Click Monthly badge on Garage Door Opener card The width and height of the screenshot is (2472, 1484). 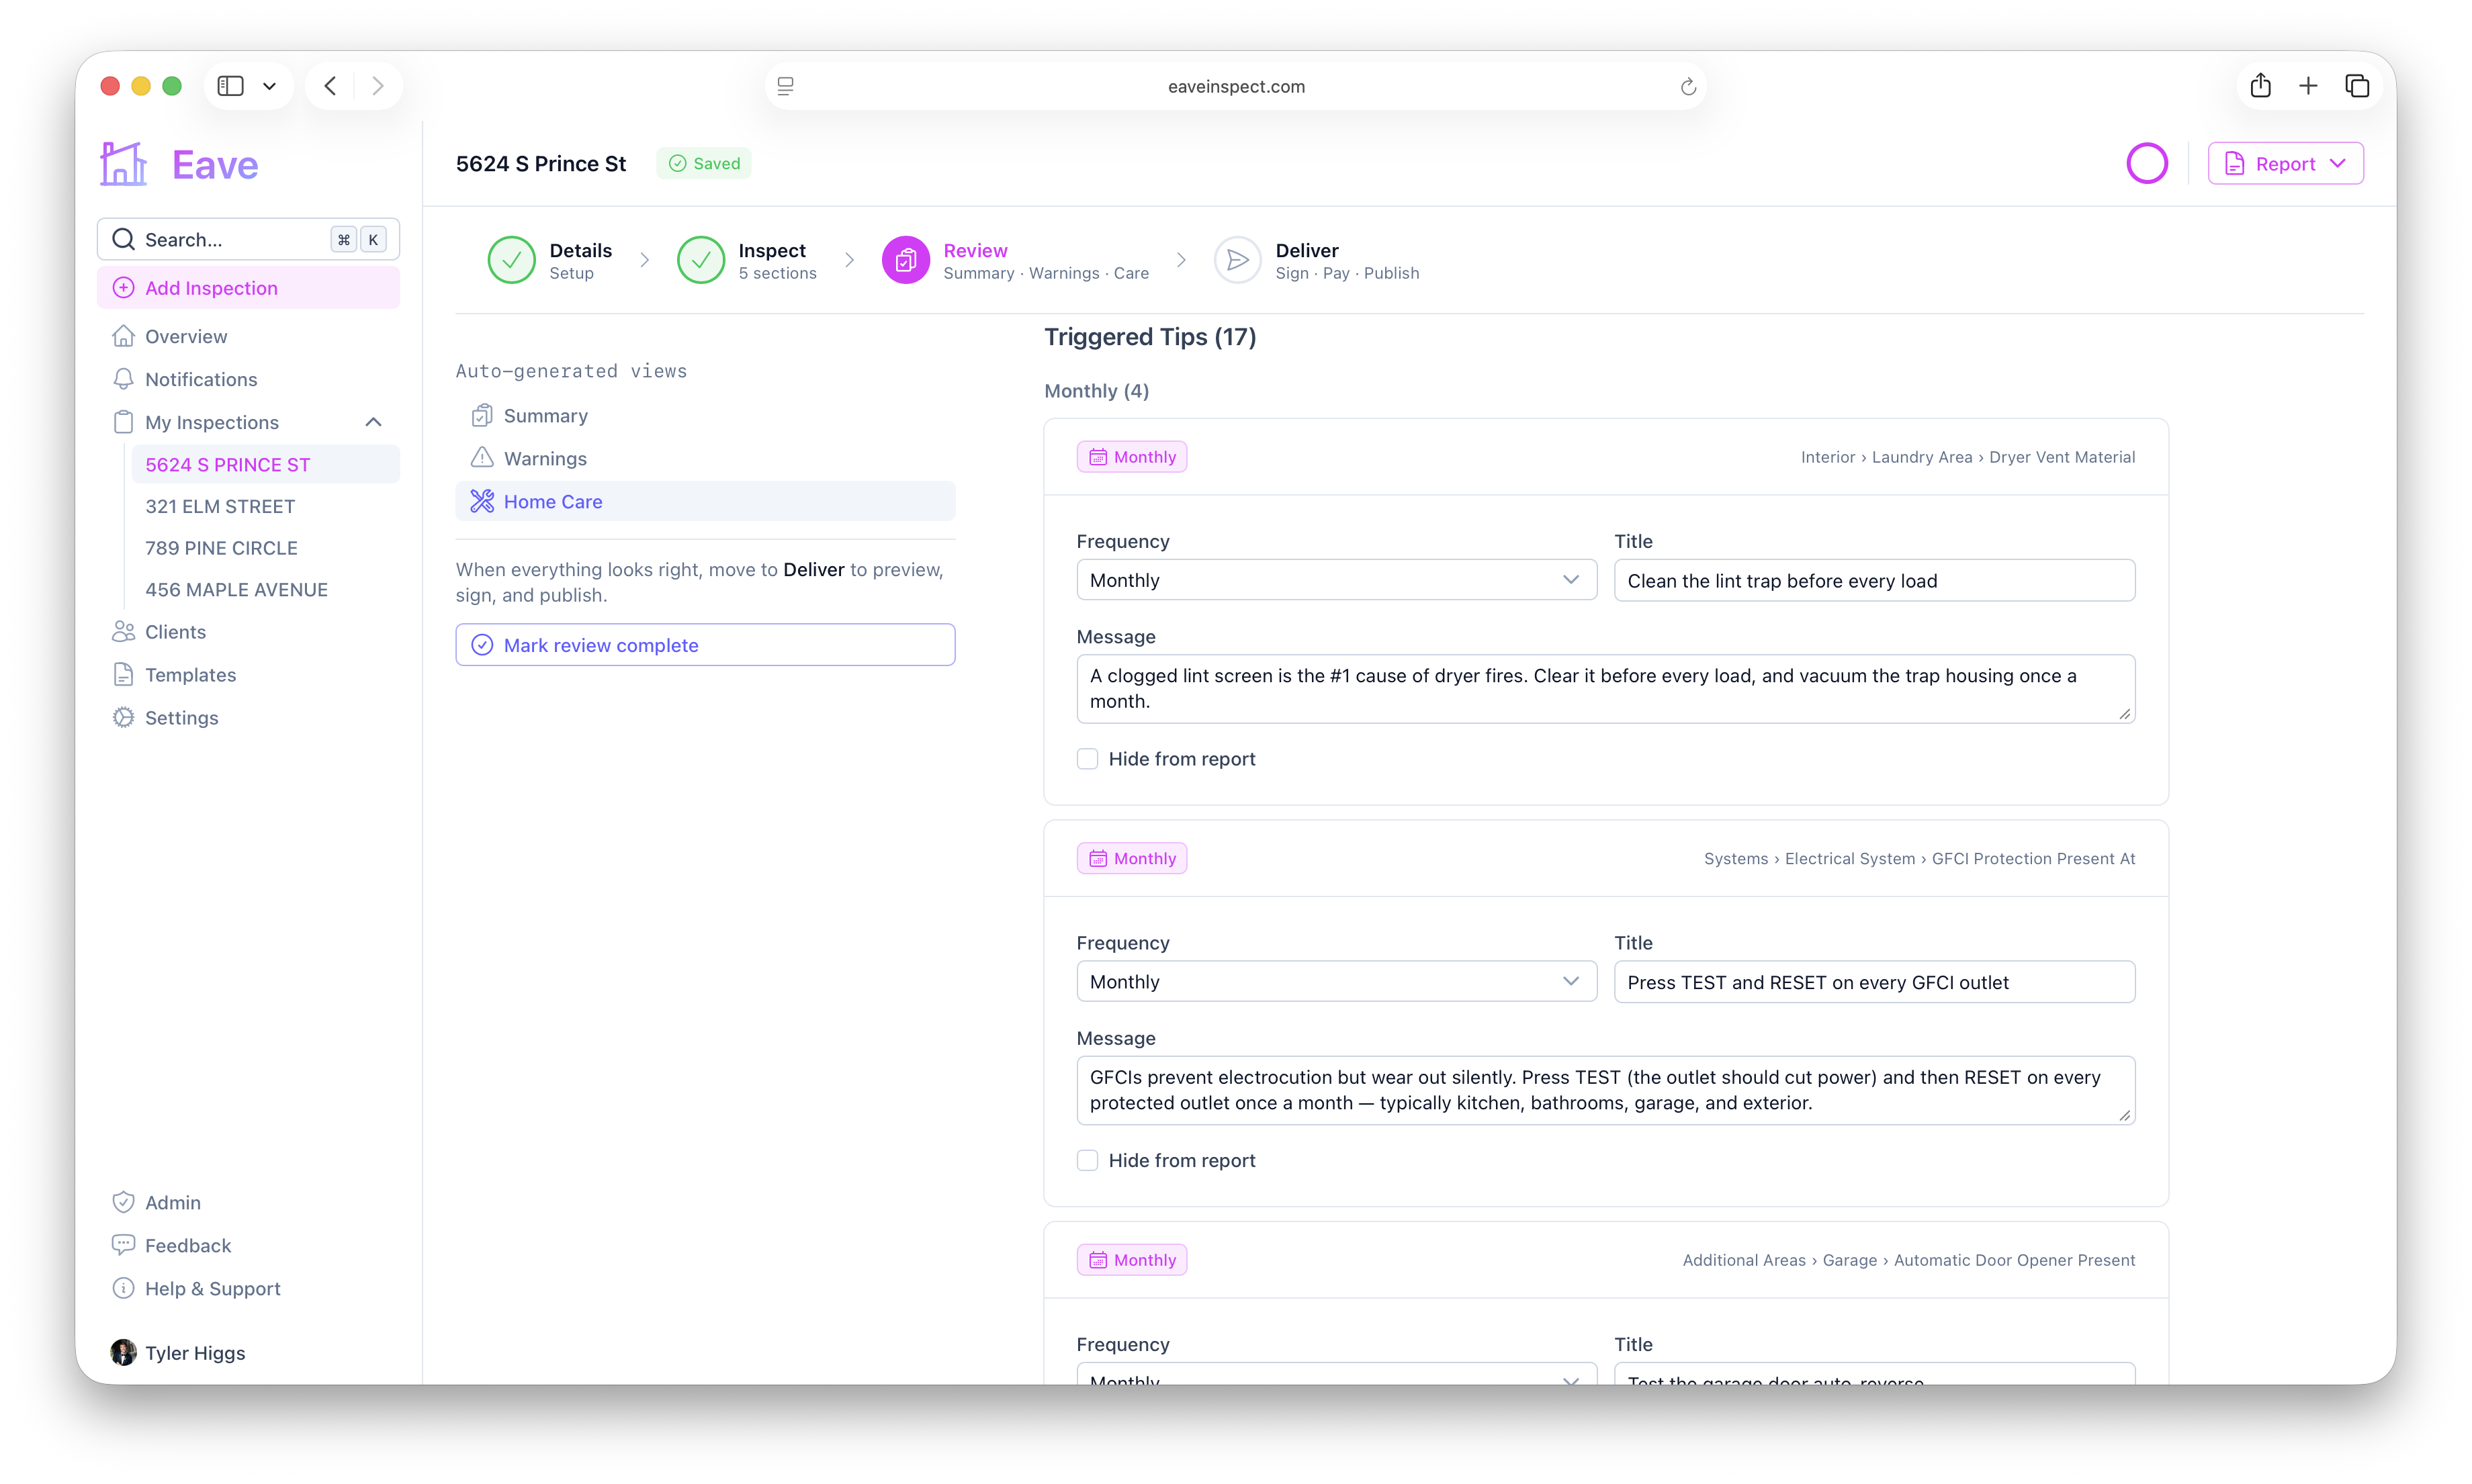(1131, 1260)
